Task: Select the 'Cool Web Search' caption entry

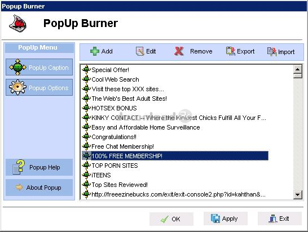Action: tap(115, 79)
